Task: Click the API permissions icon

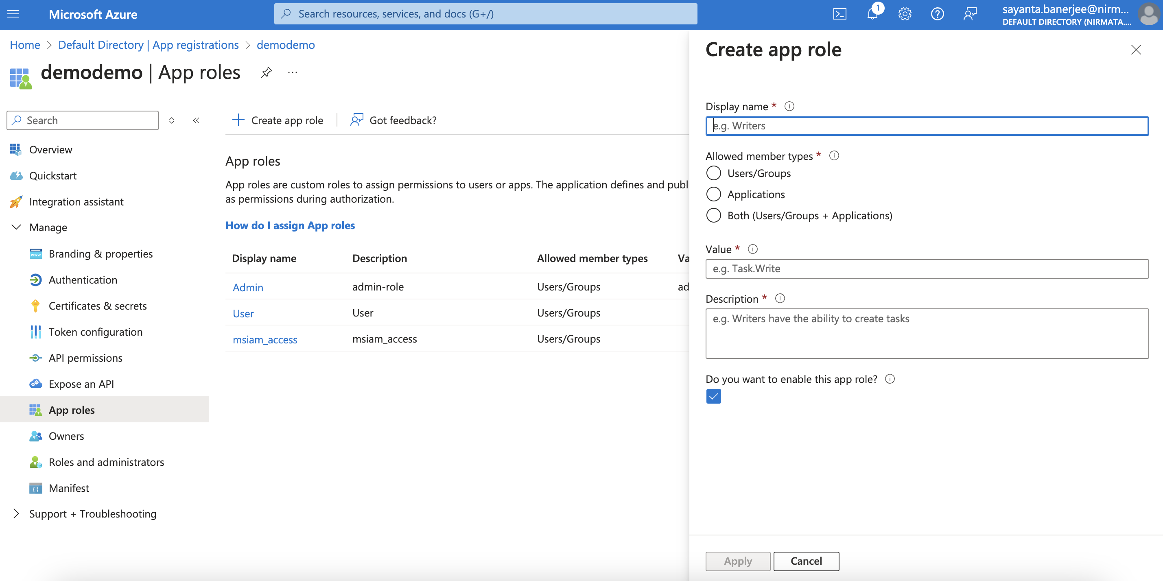Action: [36, 358]
